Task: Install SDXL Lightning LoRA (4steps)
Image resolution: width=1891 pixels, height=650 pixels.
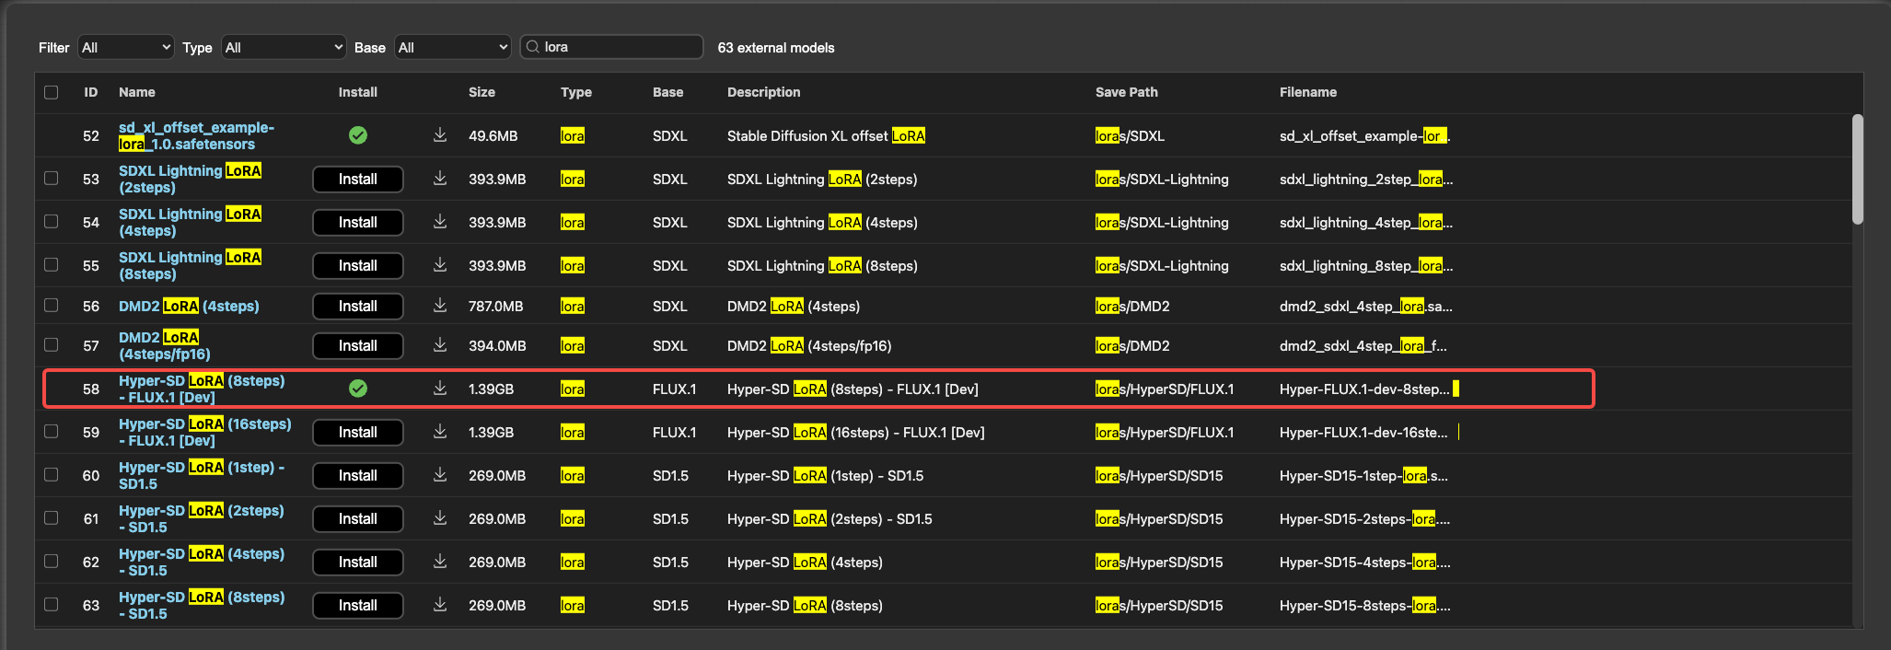Action: pos(358,222)
